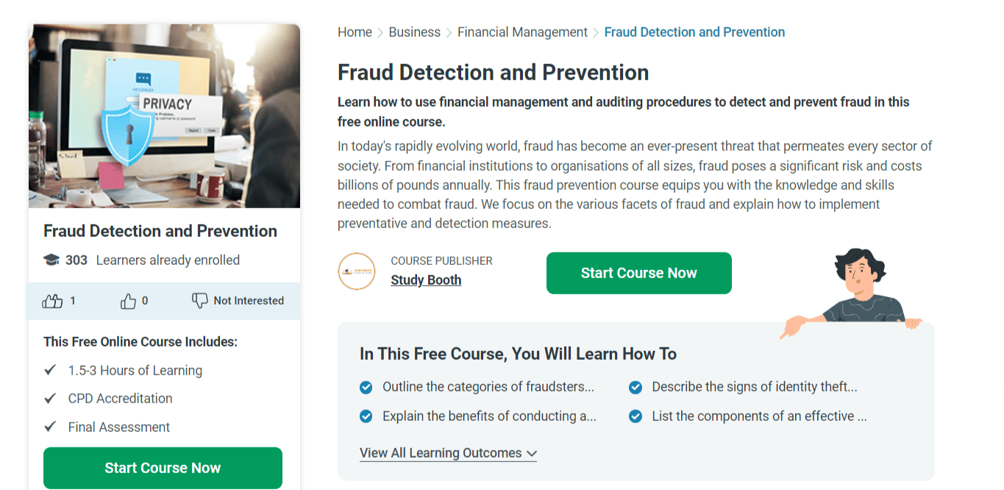1004x490 pixels.
Task: Click the chevron after Home breadcrumb
Action: point(379,32)
